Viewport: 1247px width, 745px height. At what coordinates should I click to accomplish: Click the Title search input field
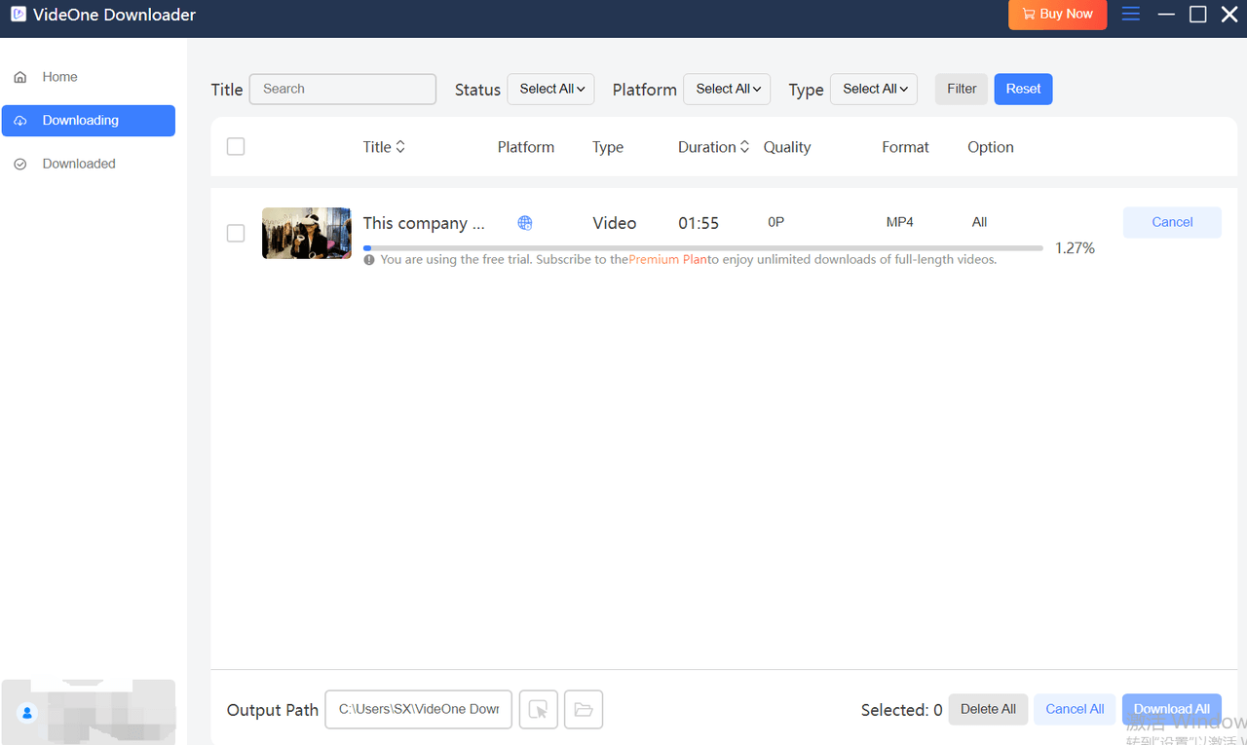[343, 89]
